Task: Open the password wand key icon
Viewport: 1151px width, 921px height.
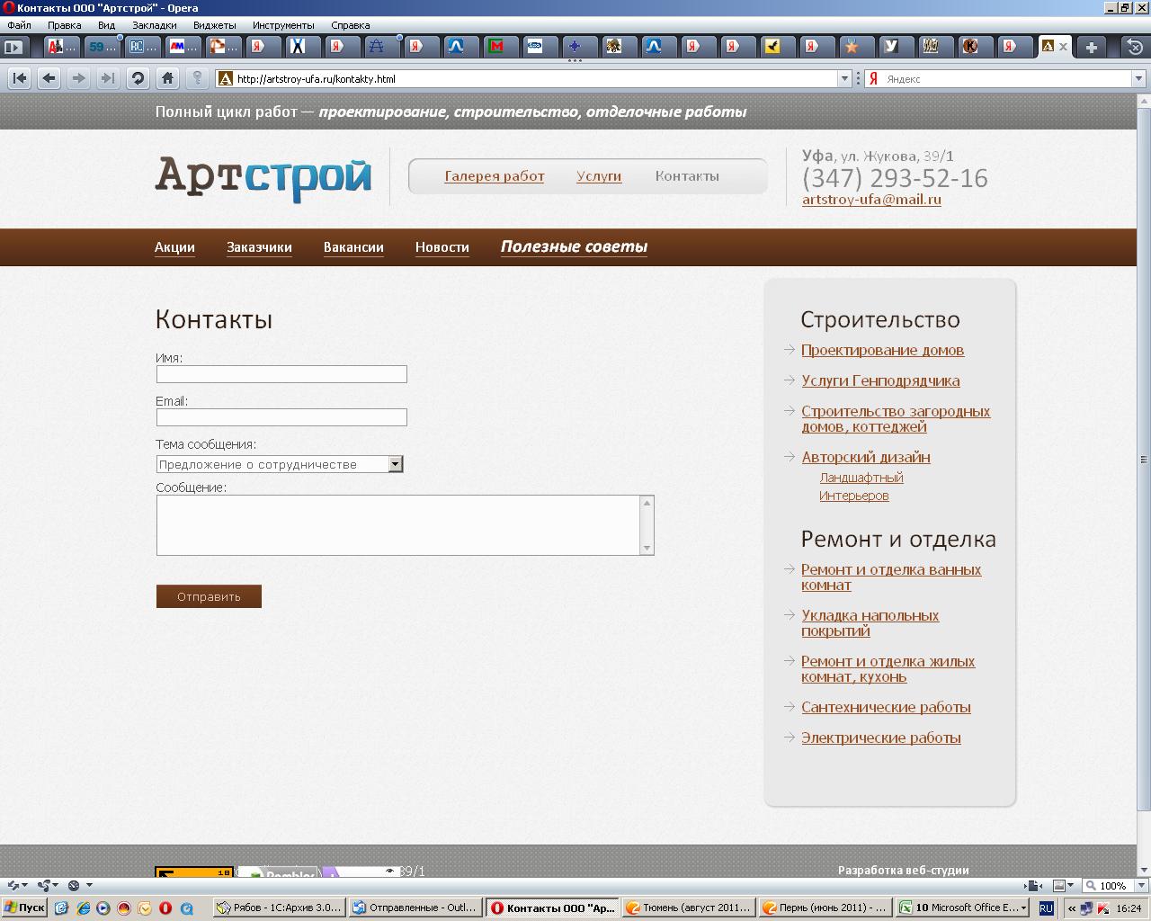Action: click(197, 78)
